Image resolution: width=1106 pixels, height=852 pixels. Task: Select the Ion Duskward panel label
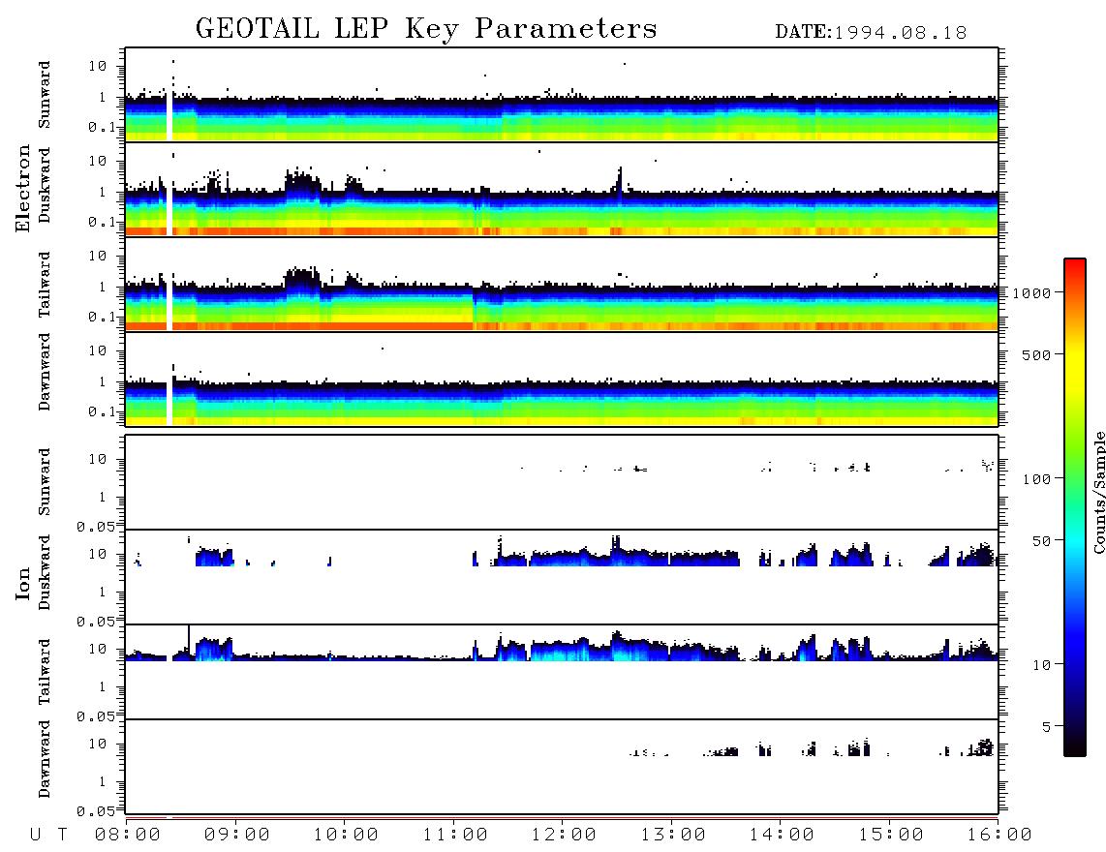(45, 572)
